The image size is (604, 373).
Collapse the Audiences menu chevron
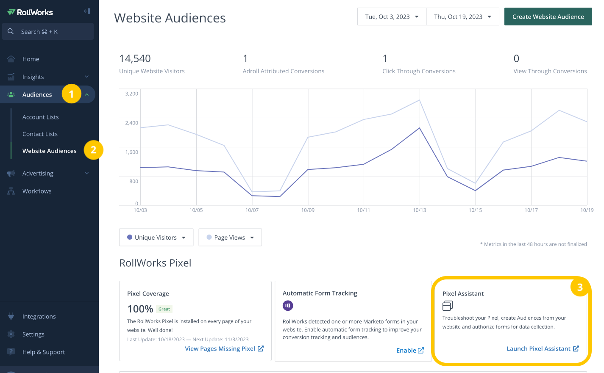coord(87,94)
